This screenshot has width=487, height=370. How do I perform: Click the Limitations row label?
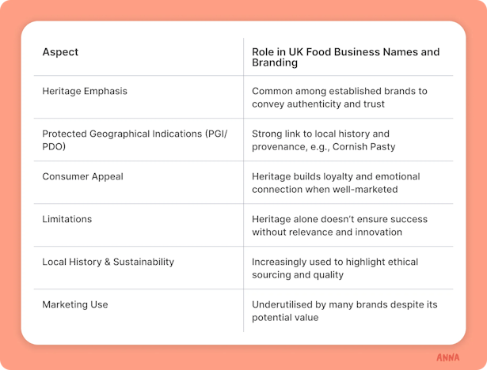coord(67,219)
